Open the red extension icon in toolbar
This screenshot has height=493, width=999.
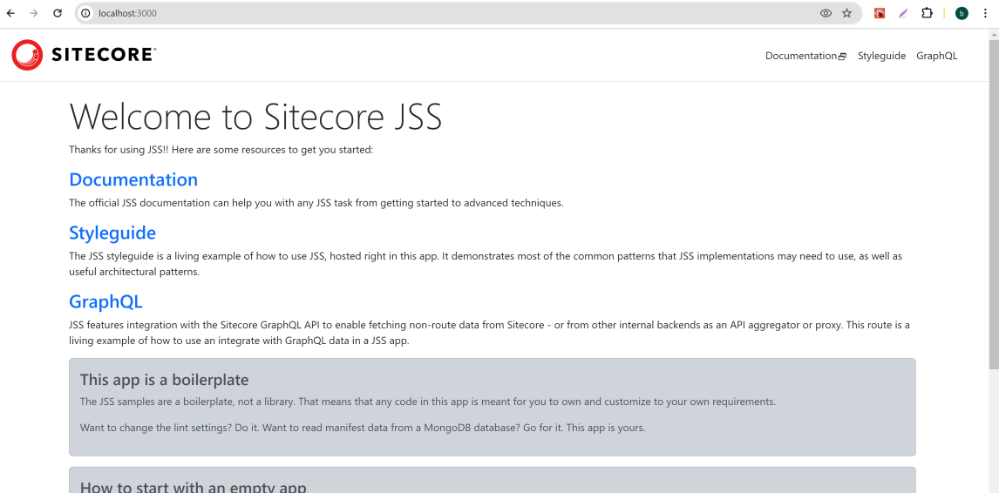click(x=880, y=13)
